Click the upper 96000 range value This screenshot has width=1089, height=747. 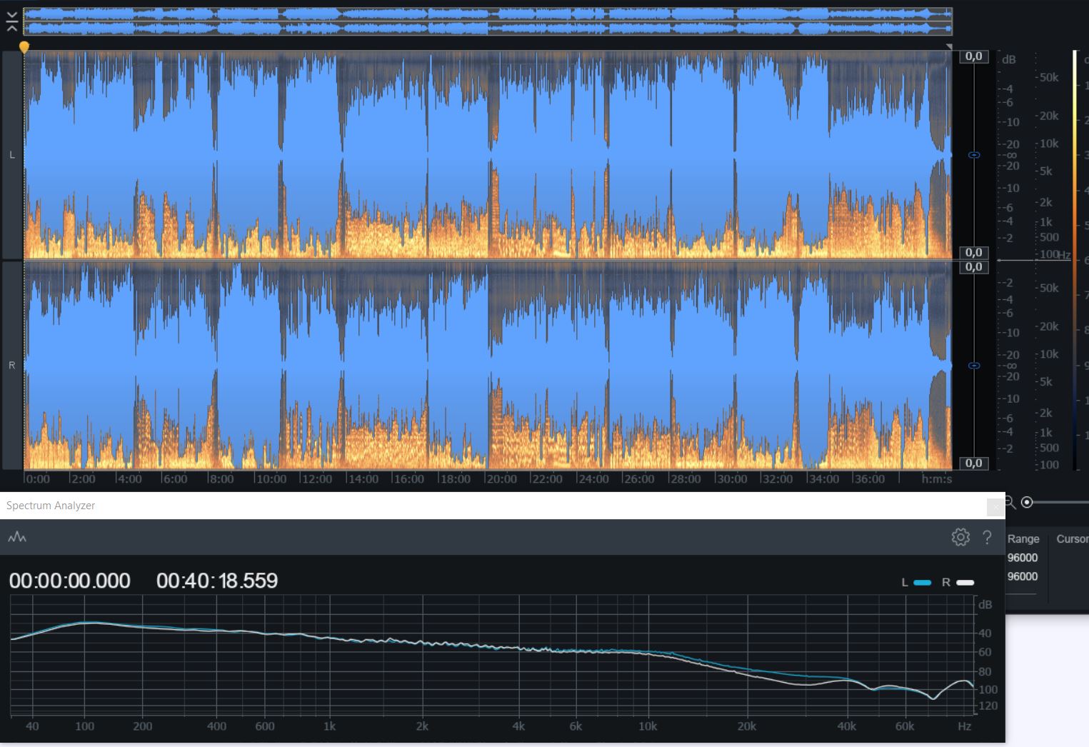pos(1023,558)
